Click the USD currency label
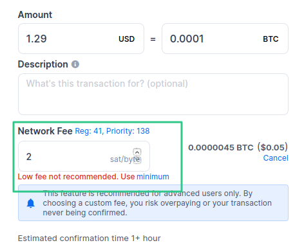 pos(127,39)
